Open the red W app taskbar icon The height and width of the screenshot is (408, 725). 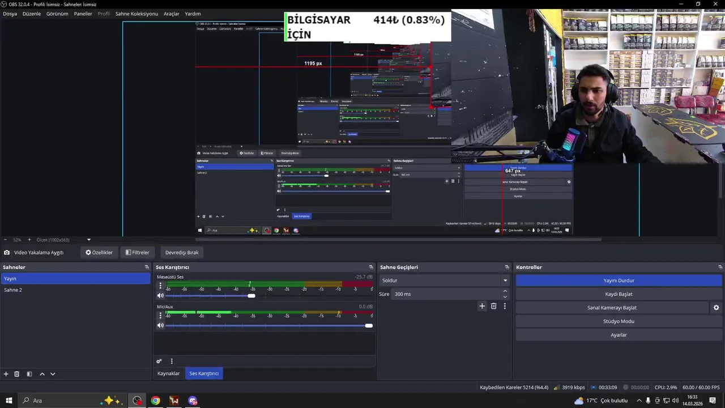click(174, 401)
